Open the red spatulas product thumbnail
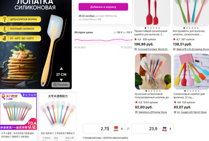The height and width of the screenshot is (141, 209). coord(152,13)
